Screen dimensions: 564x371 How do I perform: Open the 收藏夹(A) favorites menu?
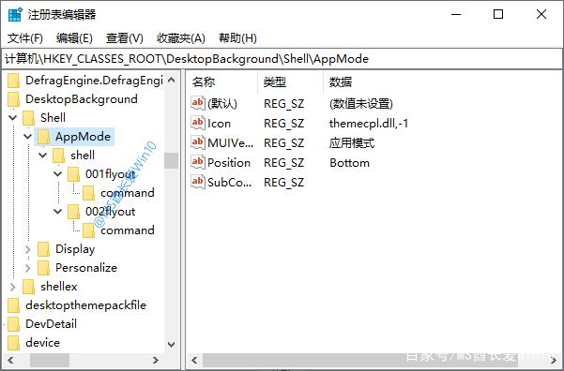click(x=181, y=38)
